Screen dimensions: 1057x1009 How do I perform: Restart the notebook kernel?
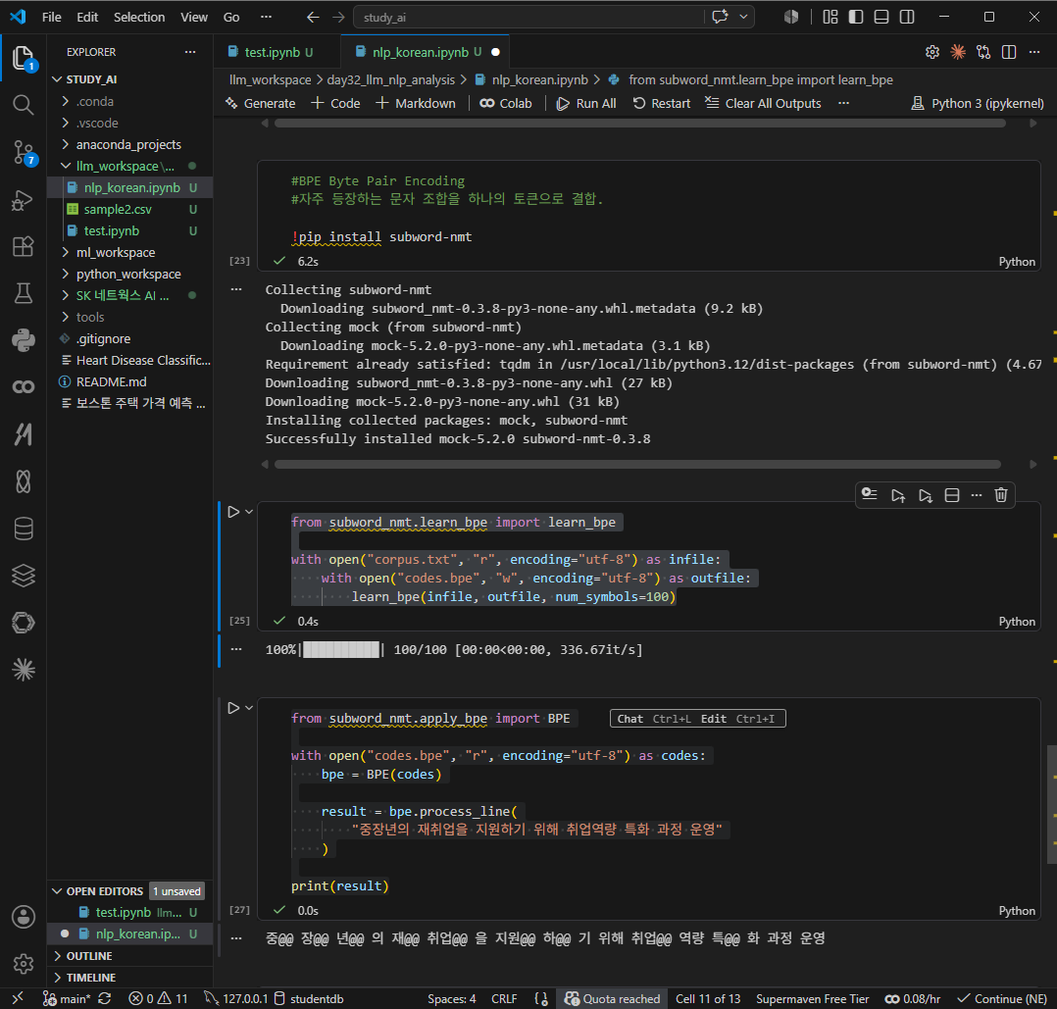coord(661,103)
